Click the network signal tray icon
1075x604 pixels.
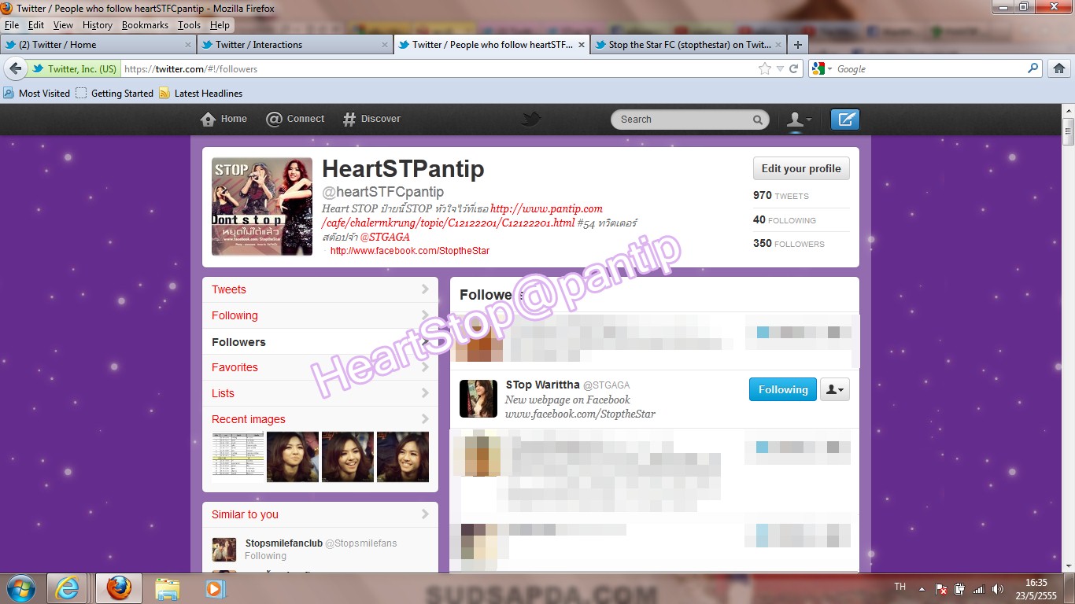point(978,588)
